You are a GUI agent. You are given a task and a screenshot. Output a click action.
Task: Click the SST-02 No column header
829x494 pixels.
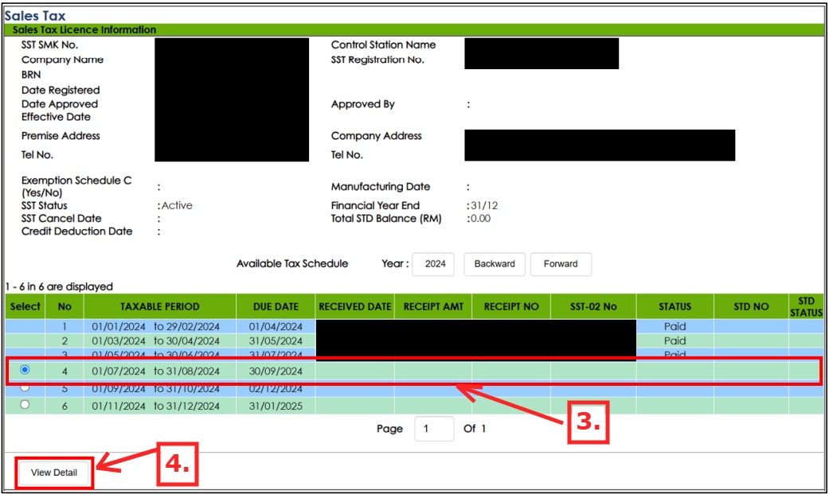tap(593, 306)
